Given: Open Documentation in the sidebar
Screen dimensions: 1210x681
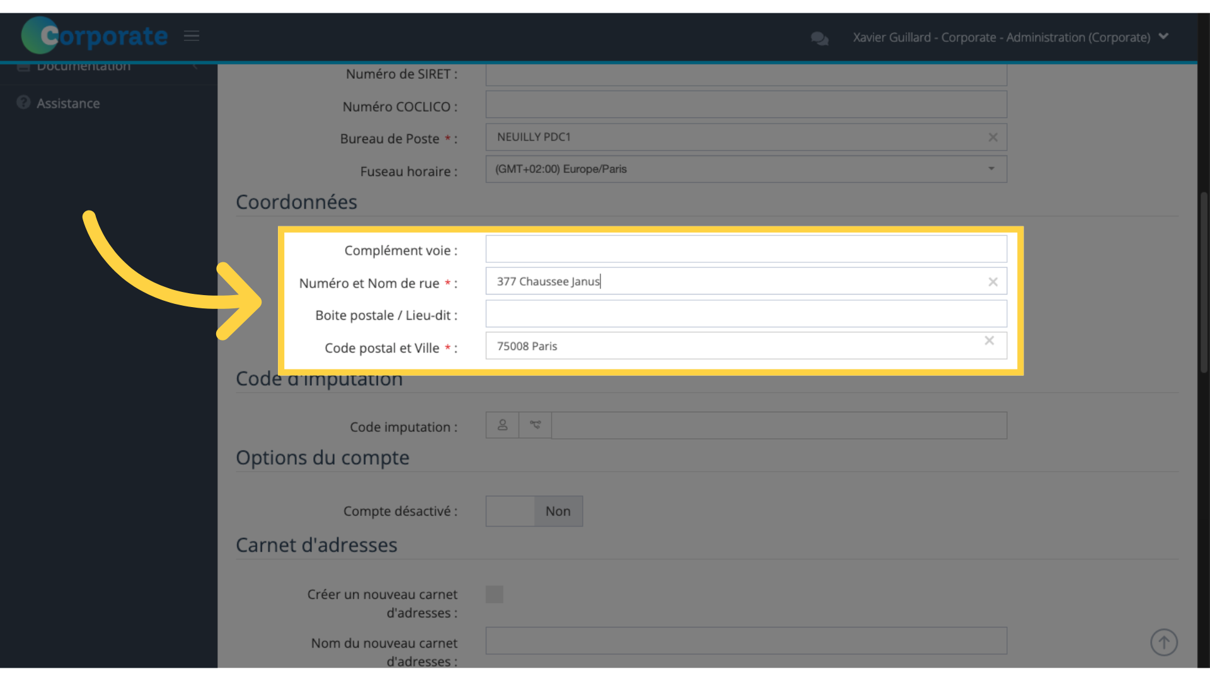Looking at the screenshot, I should (83, 66).
